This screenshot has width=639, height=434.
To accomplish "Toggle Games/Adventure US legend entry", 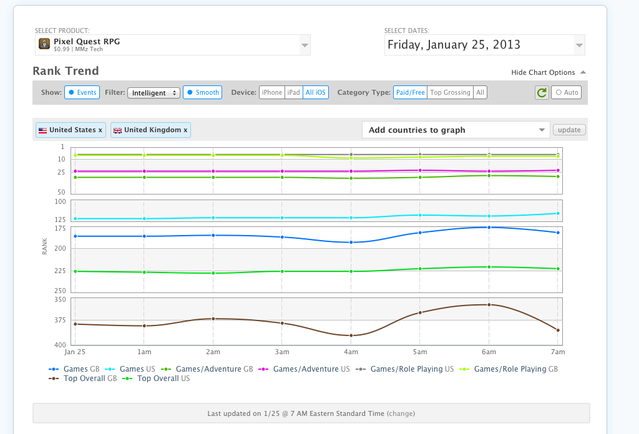I will 304,369.
